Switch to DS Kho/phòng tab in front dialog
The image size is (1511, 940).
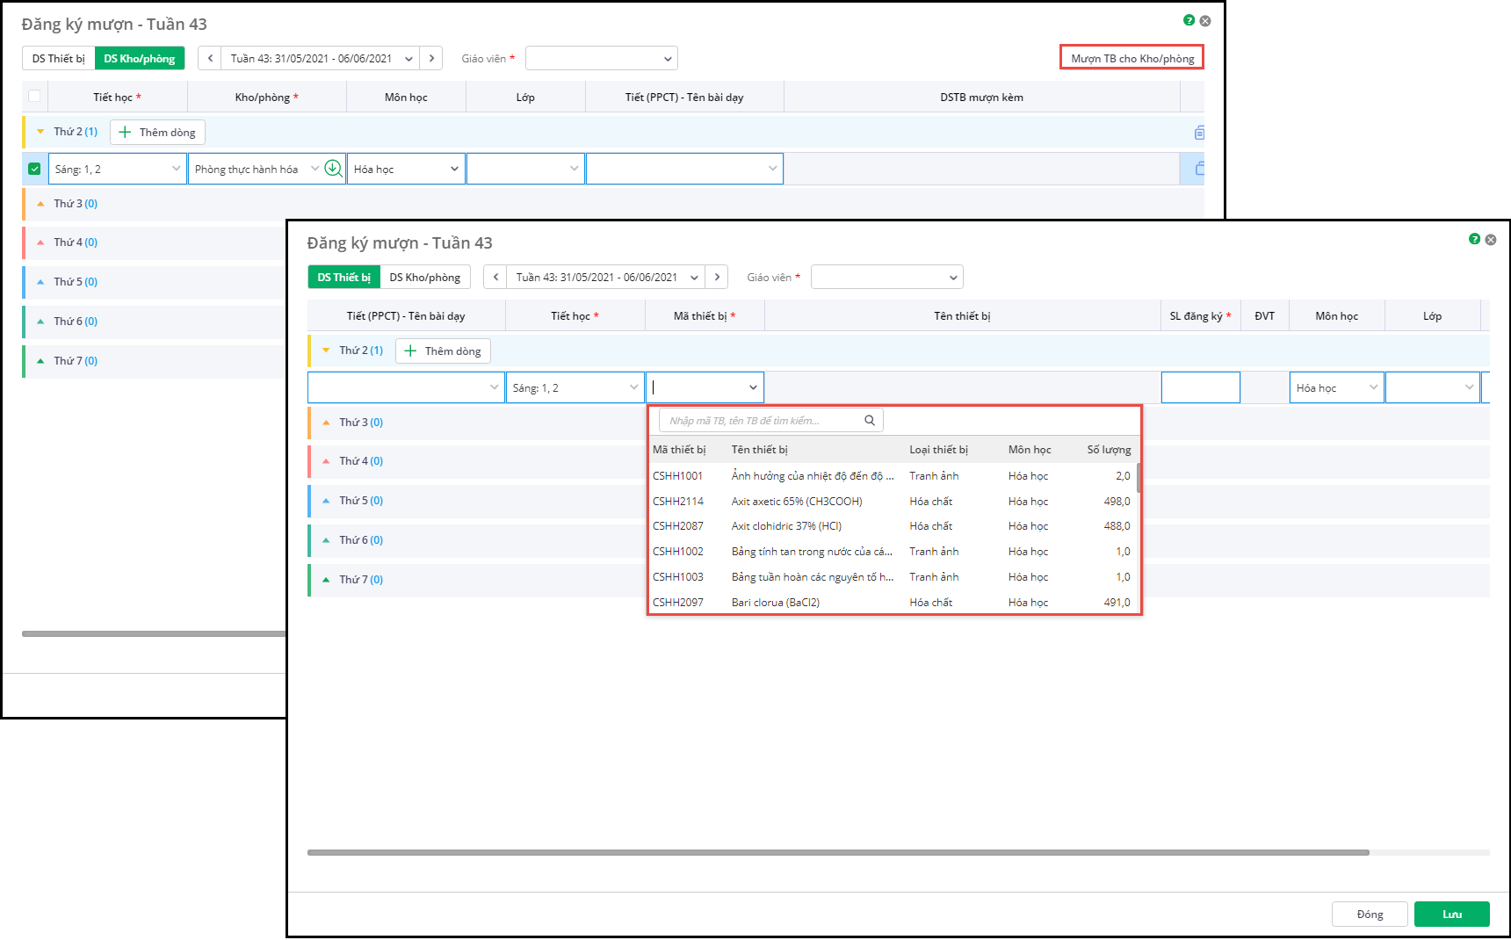coord(425,278)
